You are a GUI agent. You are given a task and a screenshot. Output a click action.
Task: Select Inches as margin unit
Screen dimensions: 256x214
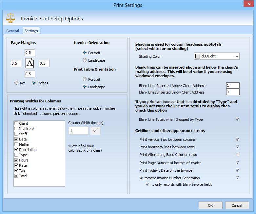coord(34,83)
